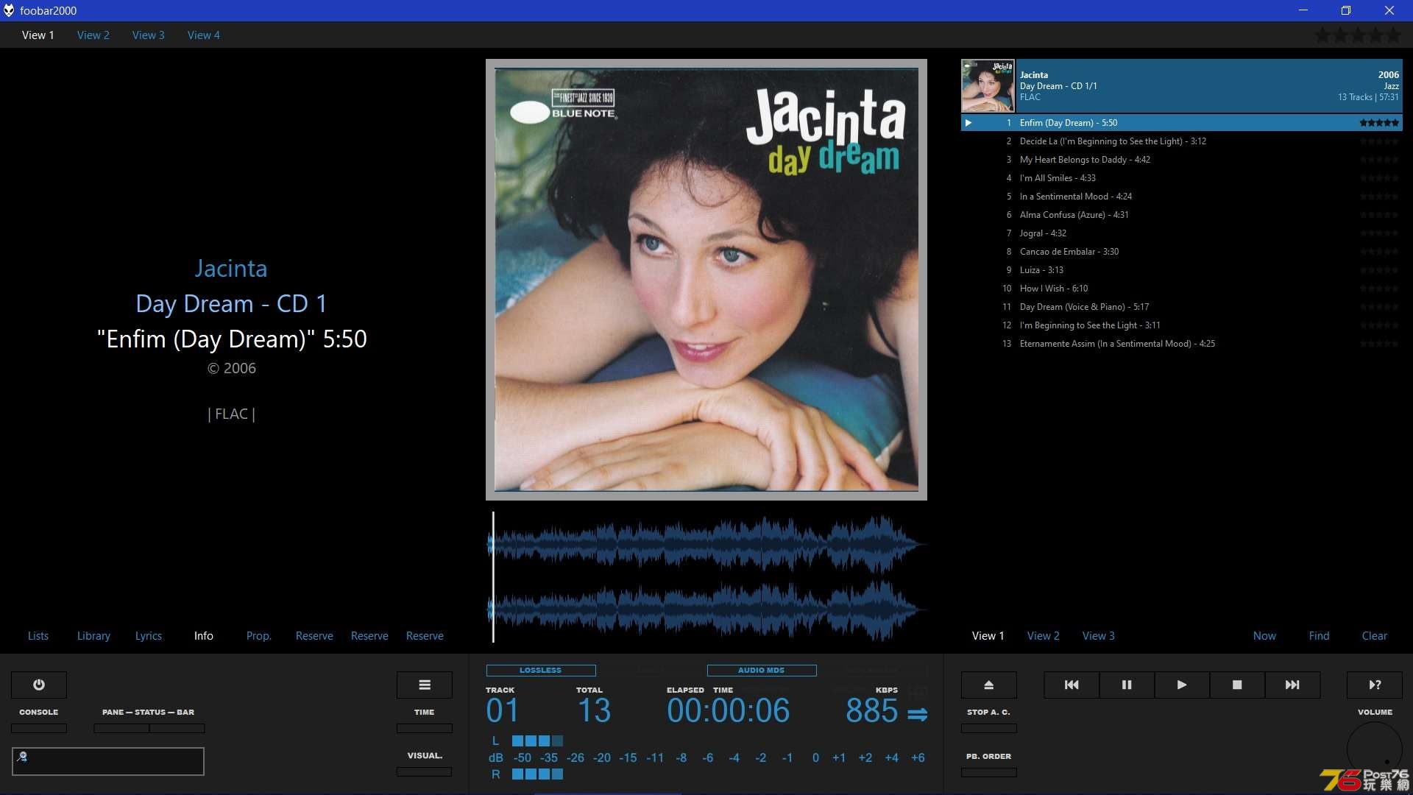
Task: Open the hamburger menu button above TIME
Action: click(425, 685)
